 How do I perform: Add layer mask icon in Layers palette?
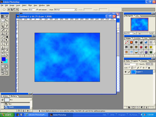(133, 107)
